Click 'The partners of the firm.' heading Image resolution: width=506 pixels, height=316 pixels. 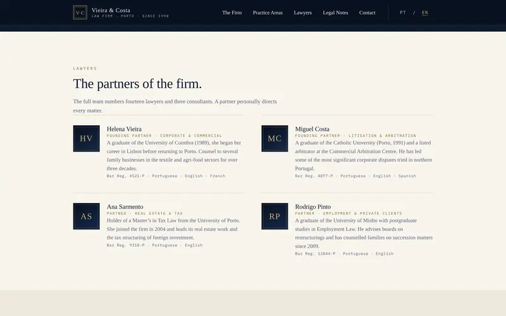click(x=137, y=84)
